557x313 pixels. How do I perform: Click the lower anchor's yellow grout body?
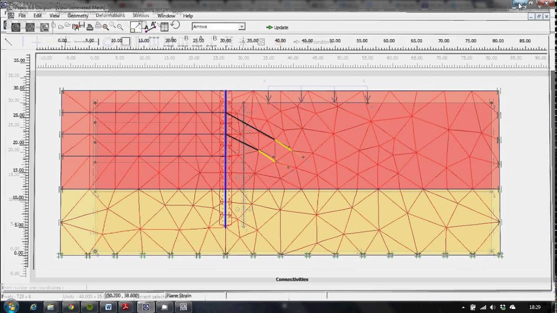pyautogui.click(x=267, y=156)
